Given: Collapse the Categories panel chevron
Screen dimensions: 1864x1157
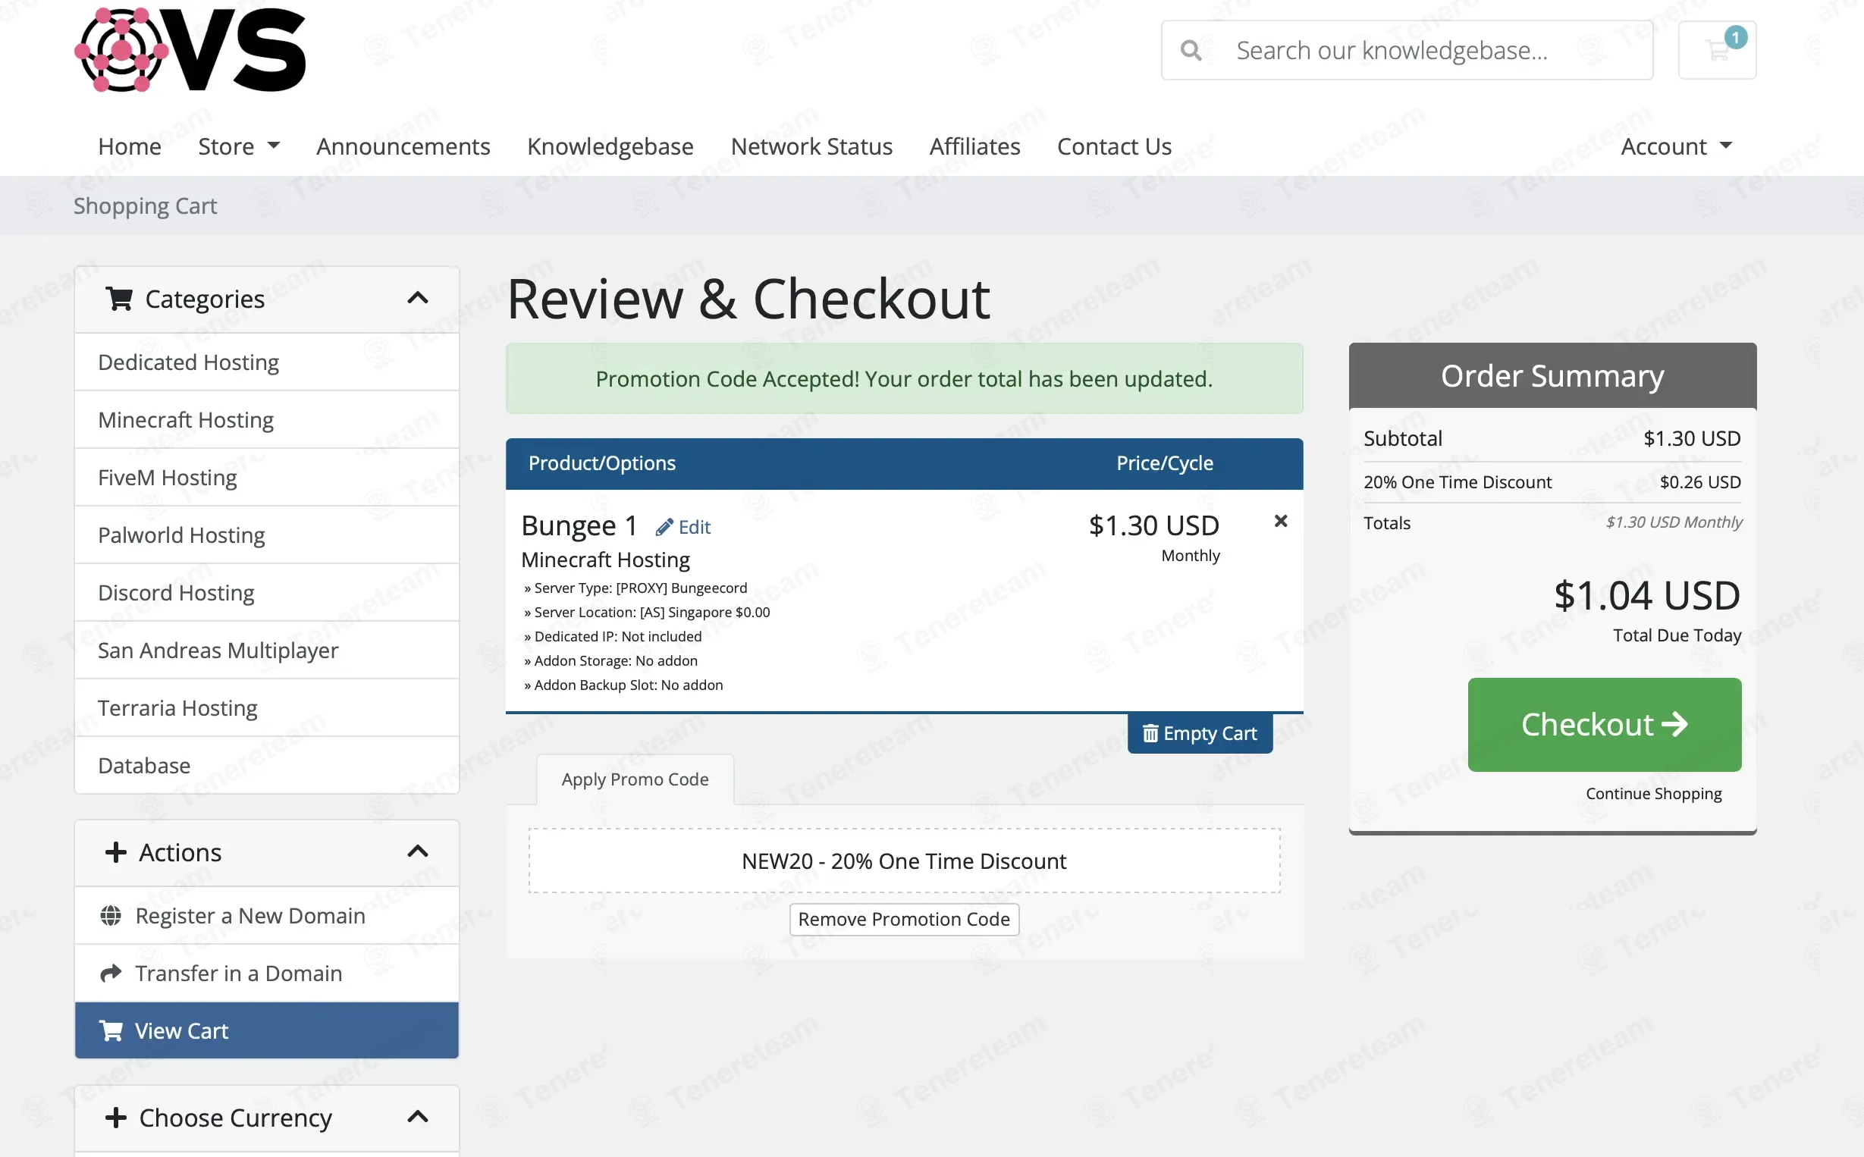Looking at the screenshot, I should [x=417, y=298].
